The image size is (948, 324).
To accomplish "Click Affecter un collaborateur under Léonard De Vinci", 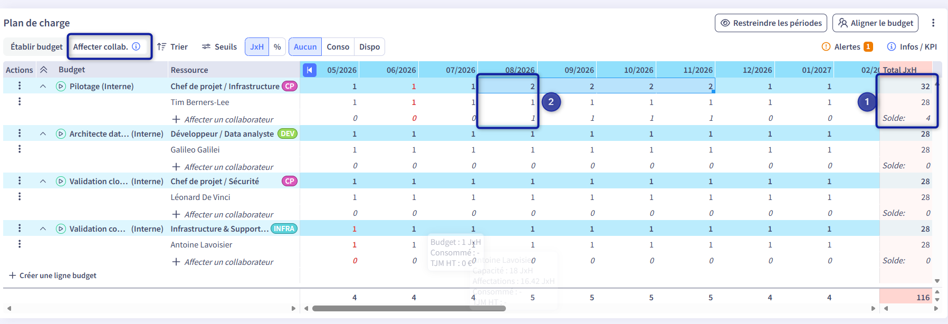I will (223, 214).
